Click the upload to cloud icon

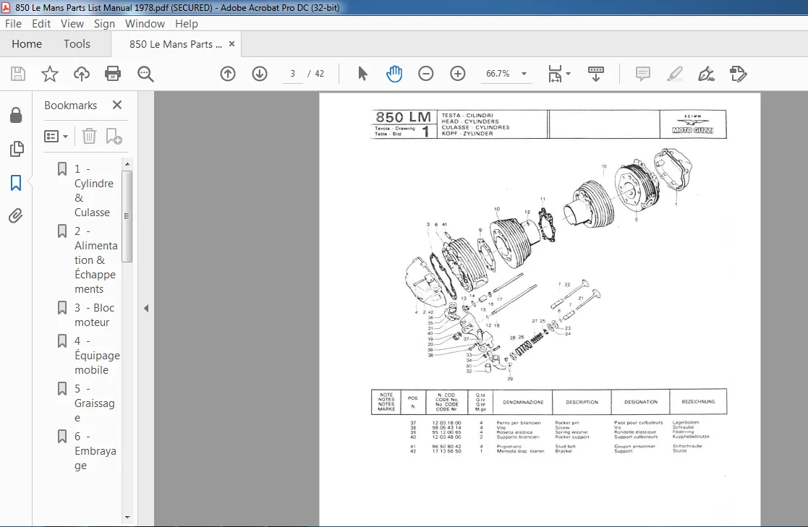coord(82,74)
